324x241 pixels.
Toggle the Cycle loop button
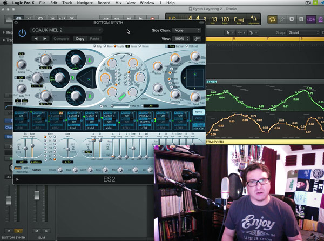coord(272,19)
